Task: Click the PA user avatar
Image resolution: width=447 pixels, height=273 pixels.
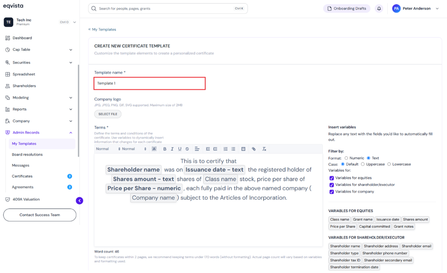Action: [396, 9]
